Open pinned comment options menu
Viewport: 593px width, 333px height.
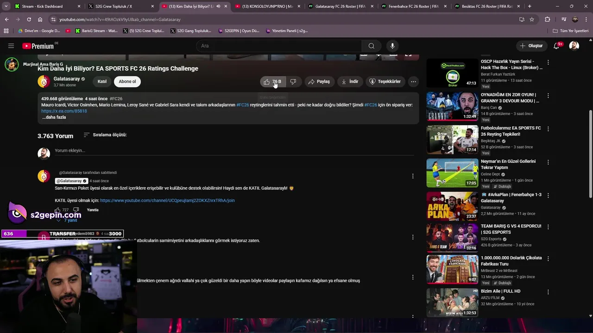point(413,176)
